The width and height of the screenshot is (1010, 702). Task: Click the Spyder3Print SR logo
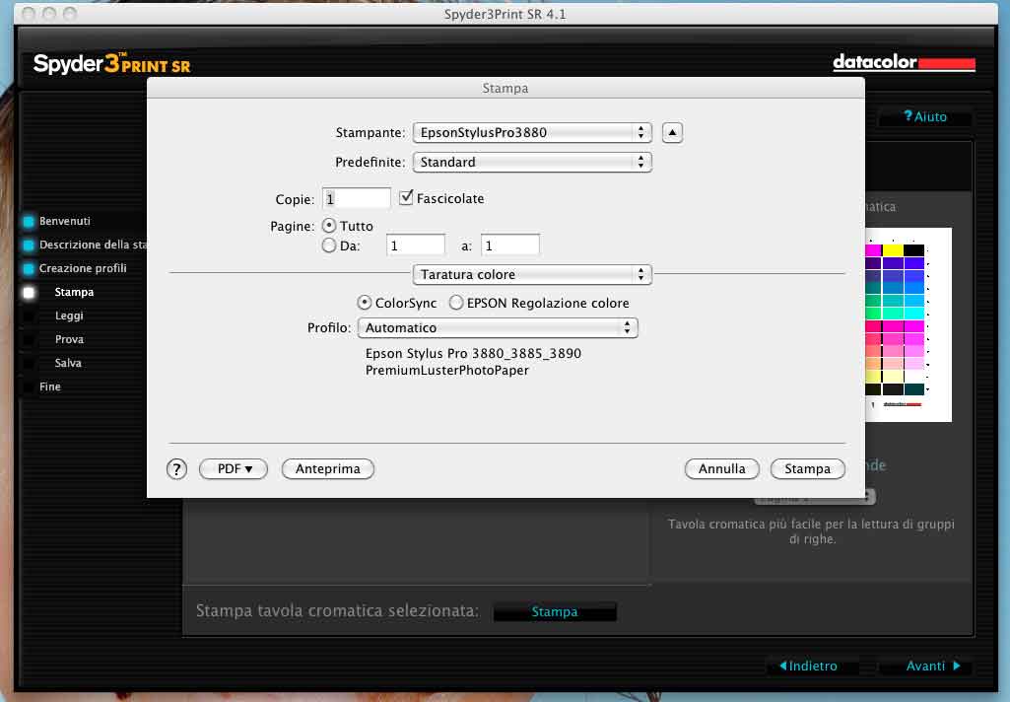[x=111, y=65]
